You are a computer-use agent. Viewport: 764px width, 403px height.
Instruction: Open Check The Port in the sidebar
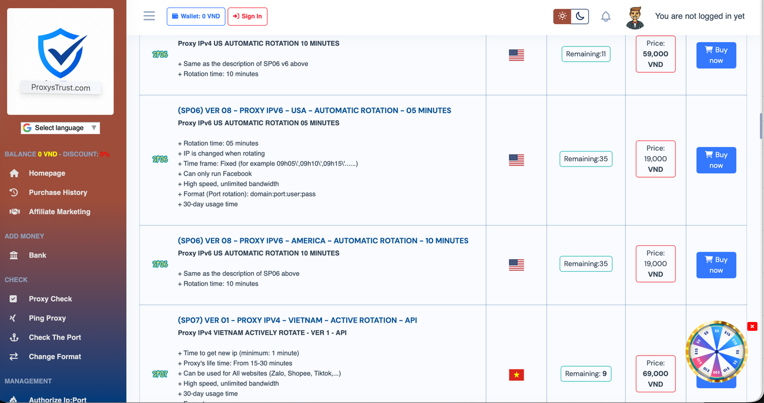click(55, 337)
